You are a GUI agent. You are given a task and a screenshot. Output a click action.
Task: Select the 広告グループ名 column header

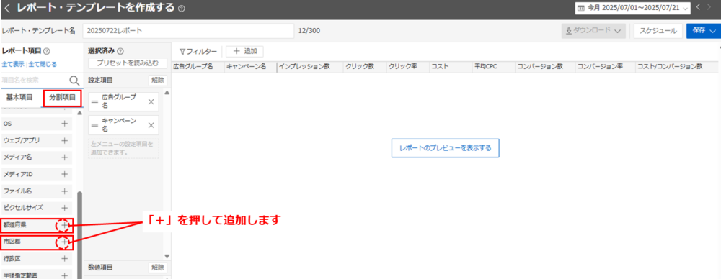(193, 67)
